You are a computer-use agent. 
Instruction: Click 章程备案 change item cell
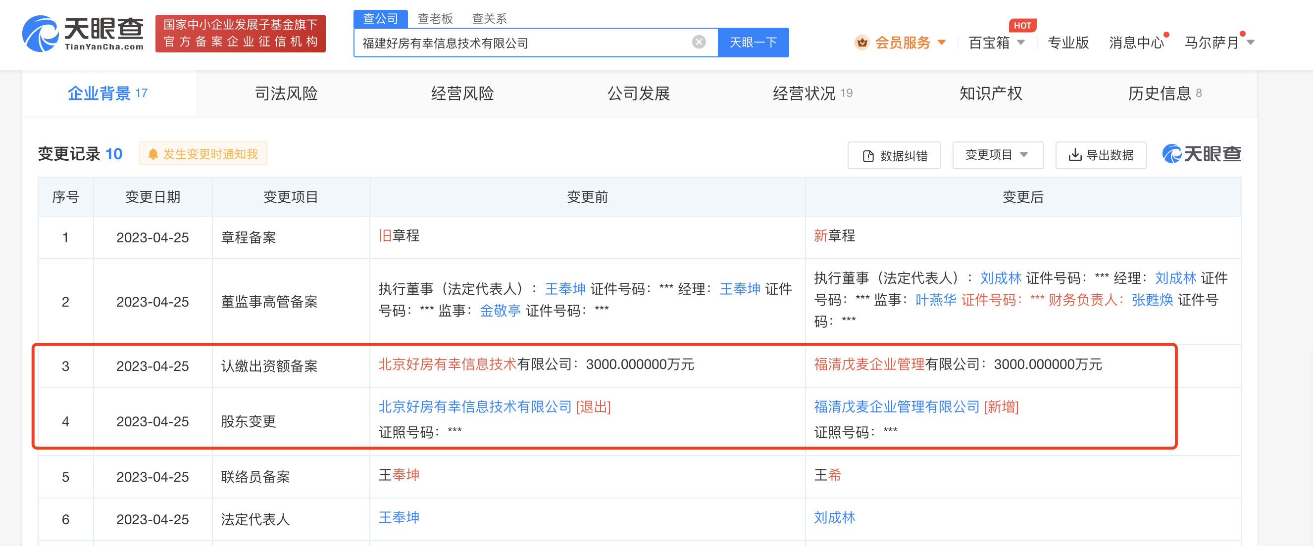[x=291, y=237]
